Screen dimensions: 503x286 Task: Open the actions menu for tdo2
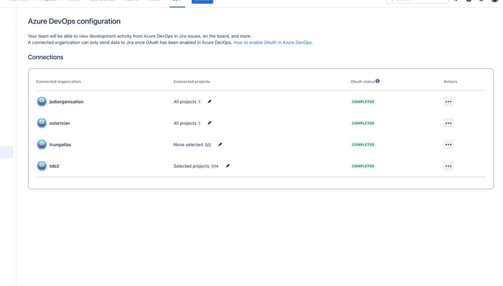coord(448,166)
